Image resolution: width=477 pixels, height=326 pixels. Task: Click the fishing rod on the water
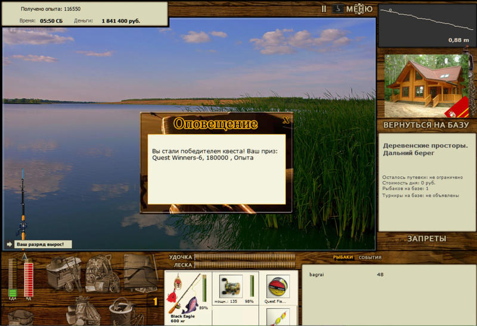[23, 209]
